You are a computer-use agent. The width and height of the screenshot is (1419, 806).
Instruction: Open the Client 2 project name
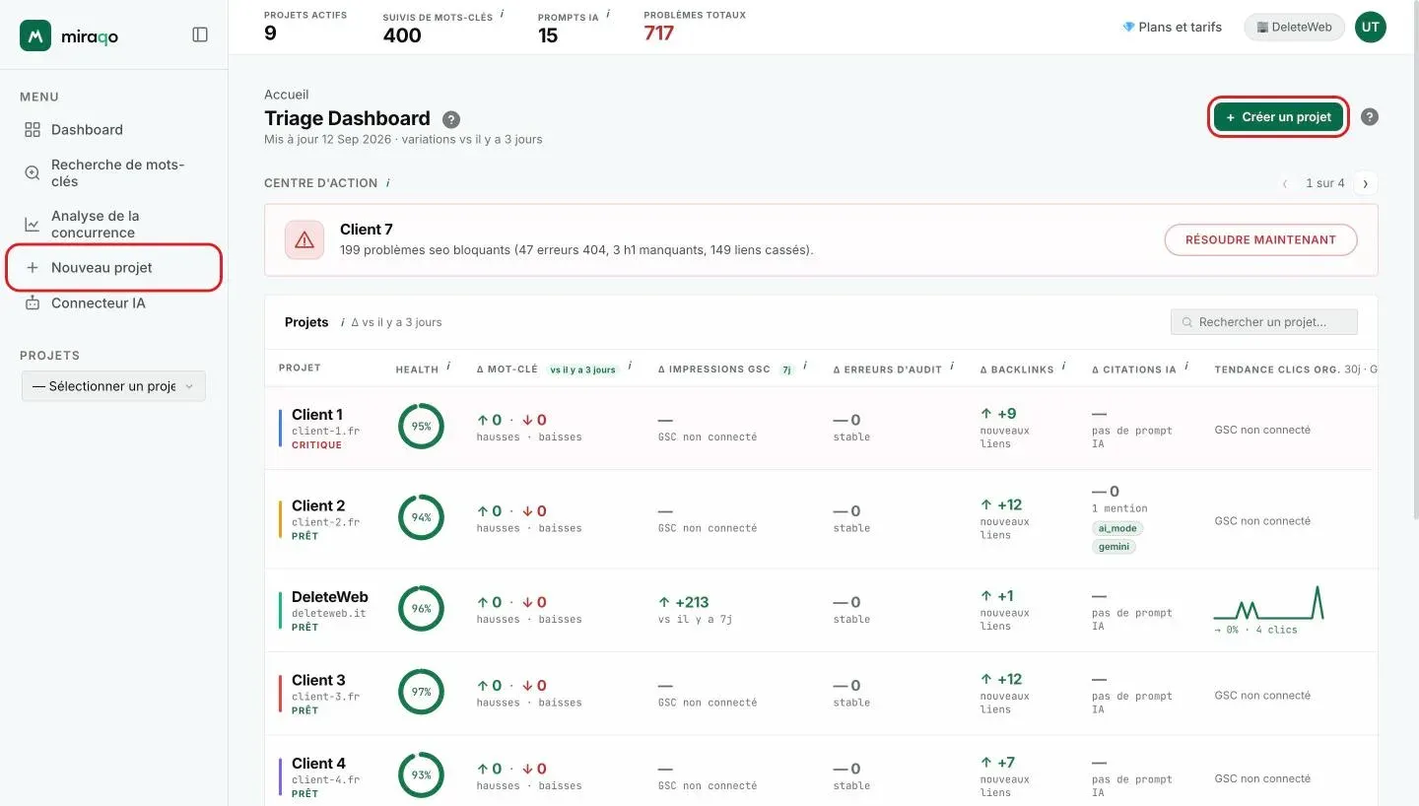tap(318, 506)
